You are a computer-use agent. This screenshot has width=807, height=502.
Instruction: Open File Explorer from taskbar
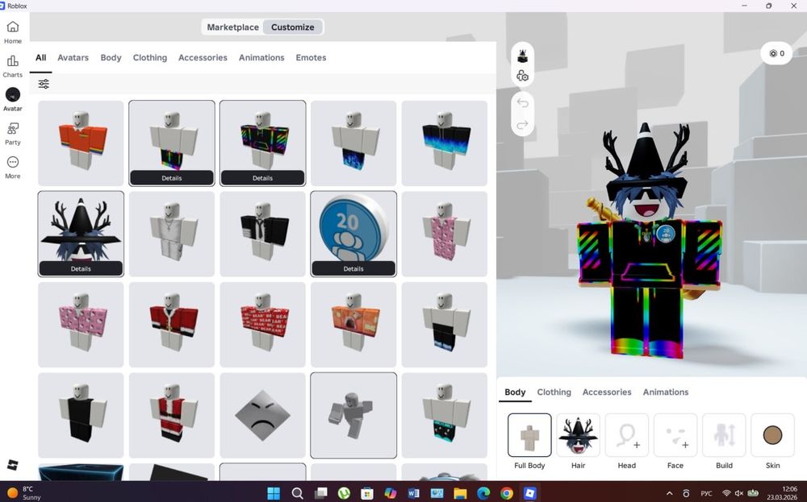point(460,493)
